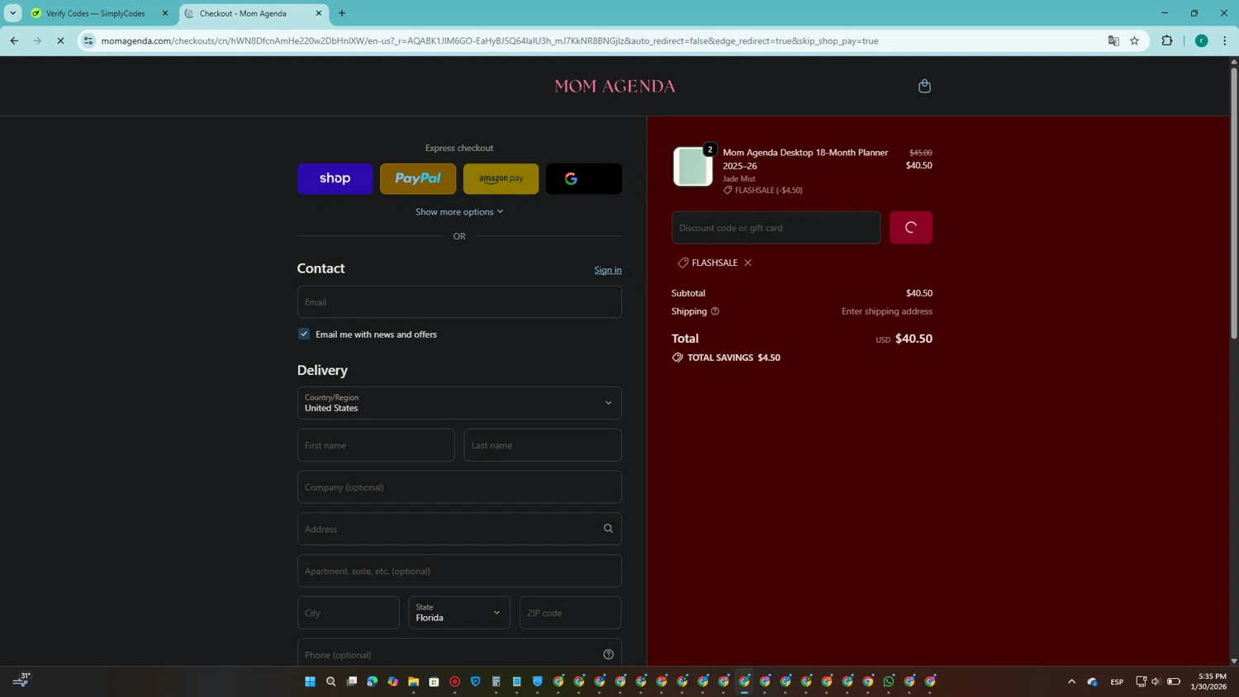Open the State dropdown showing Florida

coord(459,613)
